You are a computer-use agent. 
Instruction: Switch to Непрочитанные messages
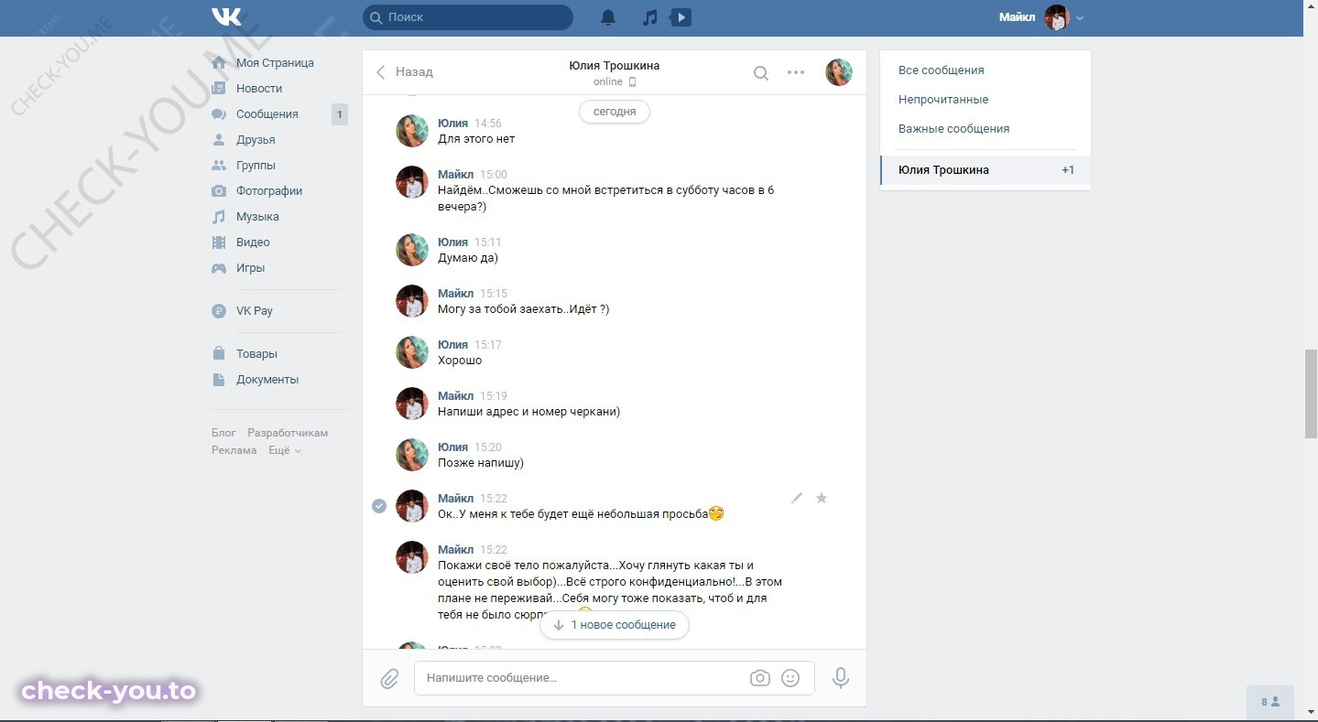tap(943, 100)
